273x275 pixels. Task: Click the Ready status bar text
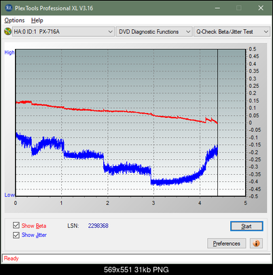tap(12, 259)
